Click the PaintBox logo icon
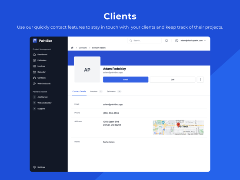Viewport: 240px width, 180px height. 35,40
